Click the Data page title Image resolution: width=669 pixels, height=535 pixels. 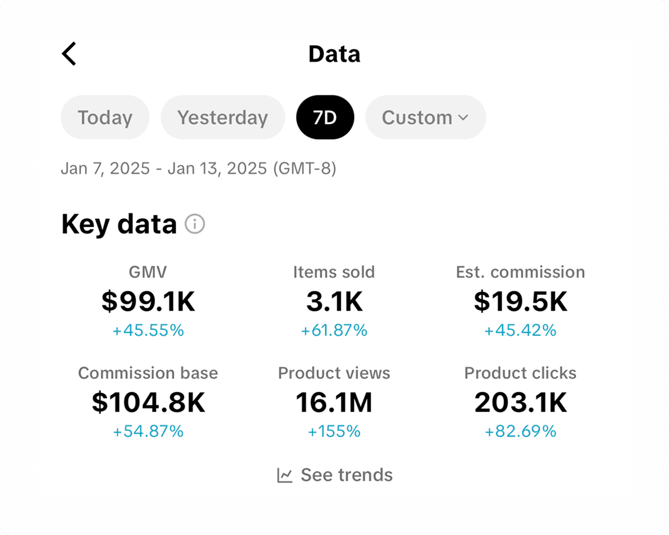click(x=334, y=54)
